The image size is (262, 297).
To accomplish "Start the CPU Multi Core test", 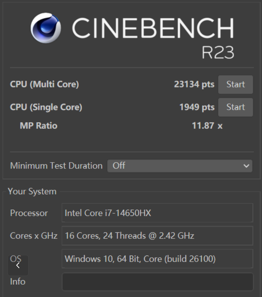I will (x=236, y=85).
